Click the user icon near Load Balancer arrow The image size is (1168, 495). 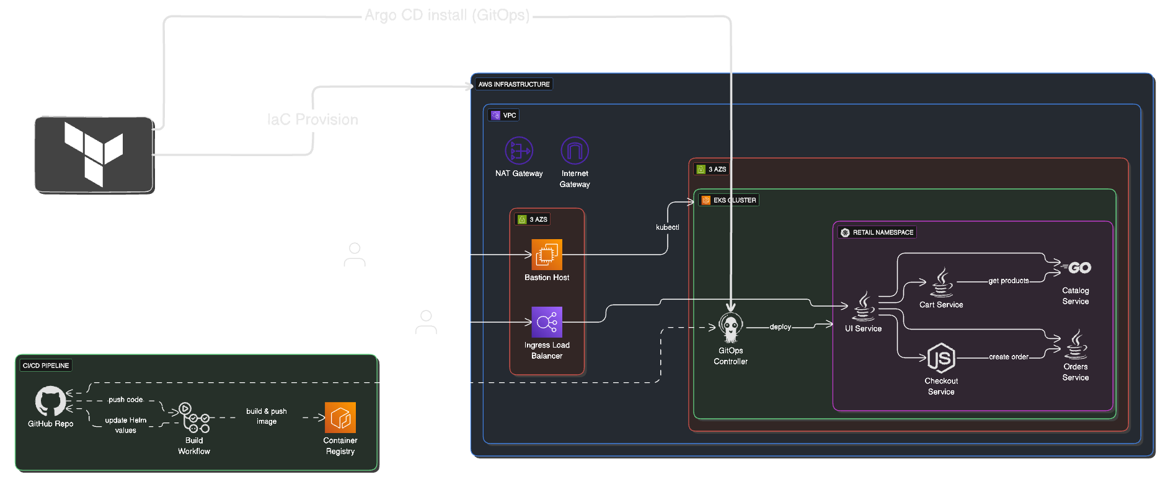pyautogui.click(x=426, y=322)
